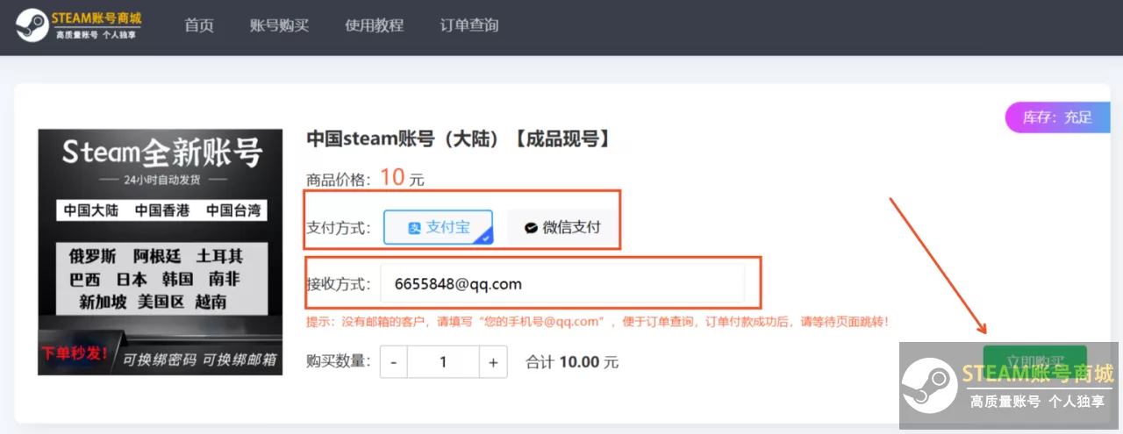
Task: Click the 库存：充足 stock badge
Action: pyautogui.click(x=1057, y=117)
